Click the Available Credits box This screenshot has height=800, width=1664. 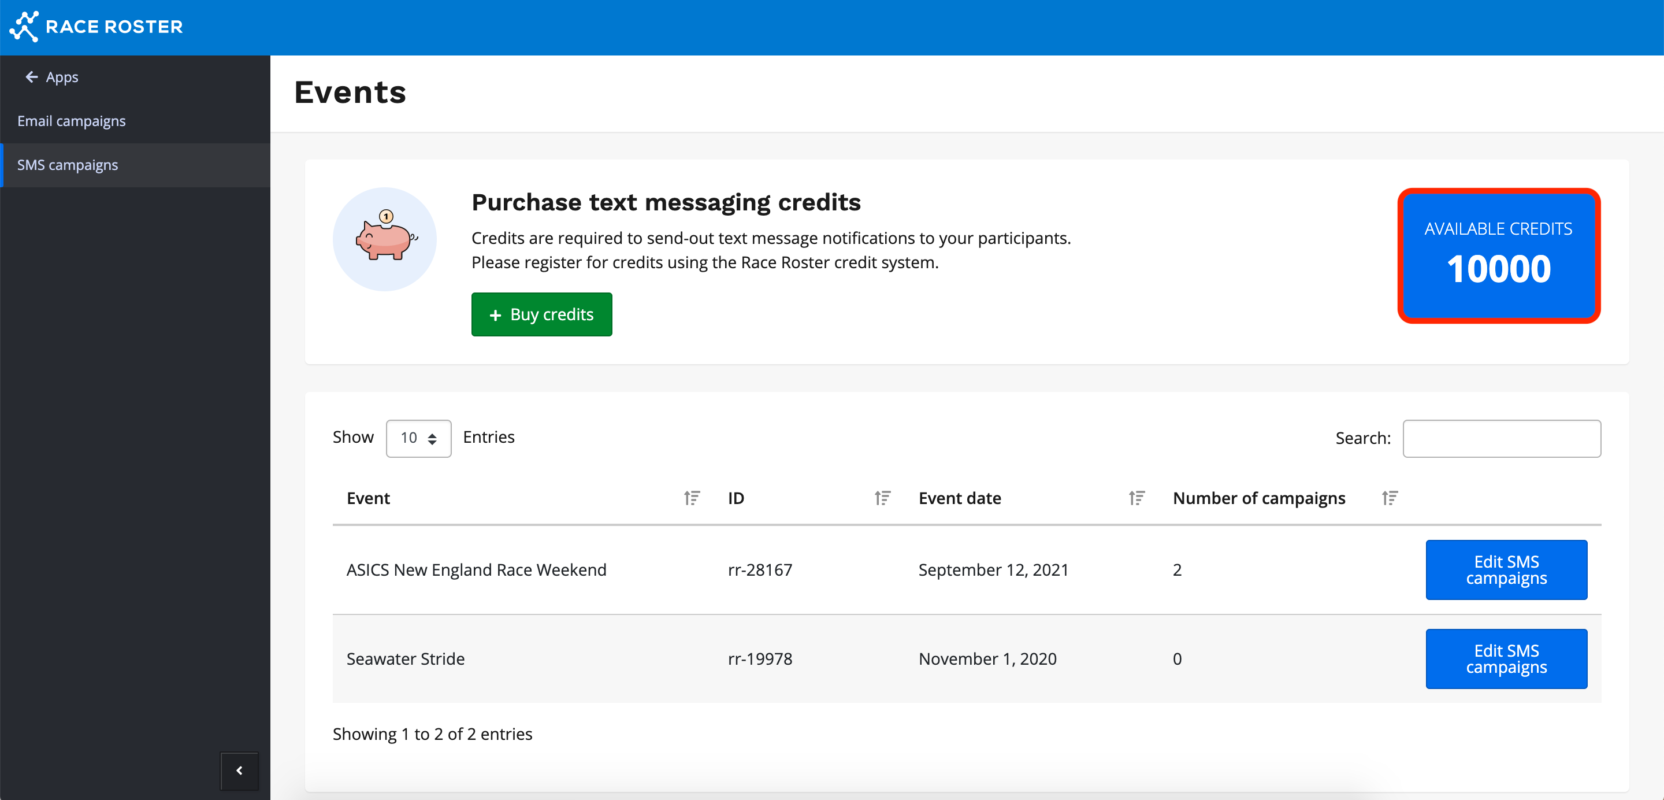1498,255
